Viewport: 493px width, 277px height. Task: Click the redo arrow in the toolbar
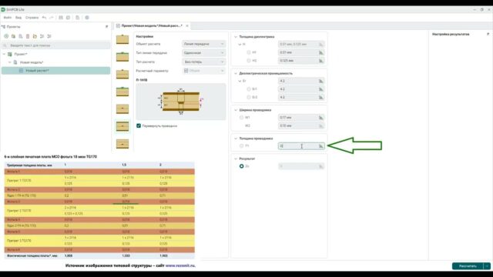(x=52, y=18)
